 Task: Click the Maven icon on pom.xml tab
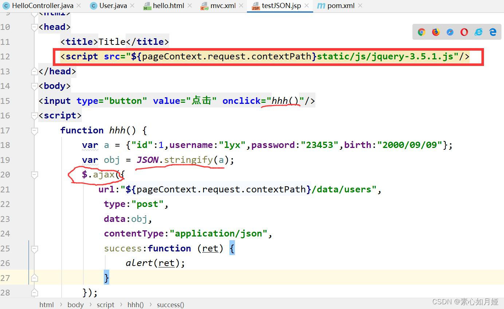(x=321, y=5)
